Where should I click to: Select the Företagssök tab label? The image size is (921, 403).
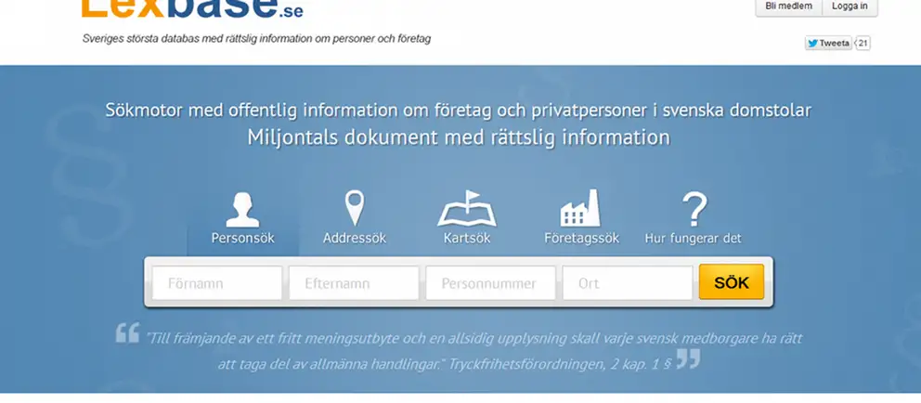[581, 239]
